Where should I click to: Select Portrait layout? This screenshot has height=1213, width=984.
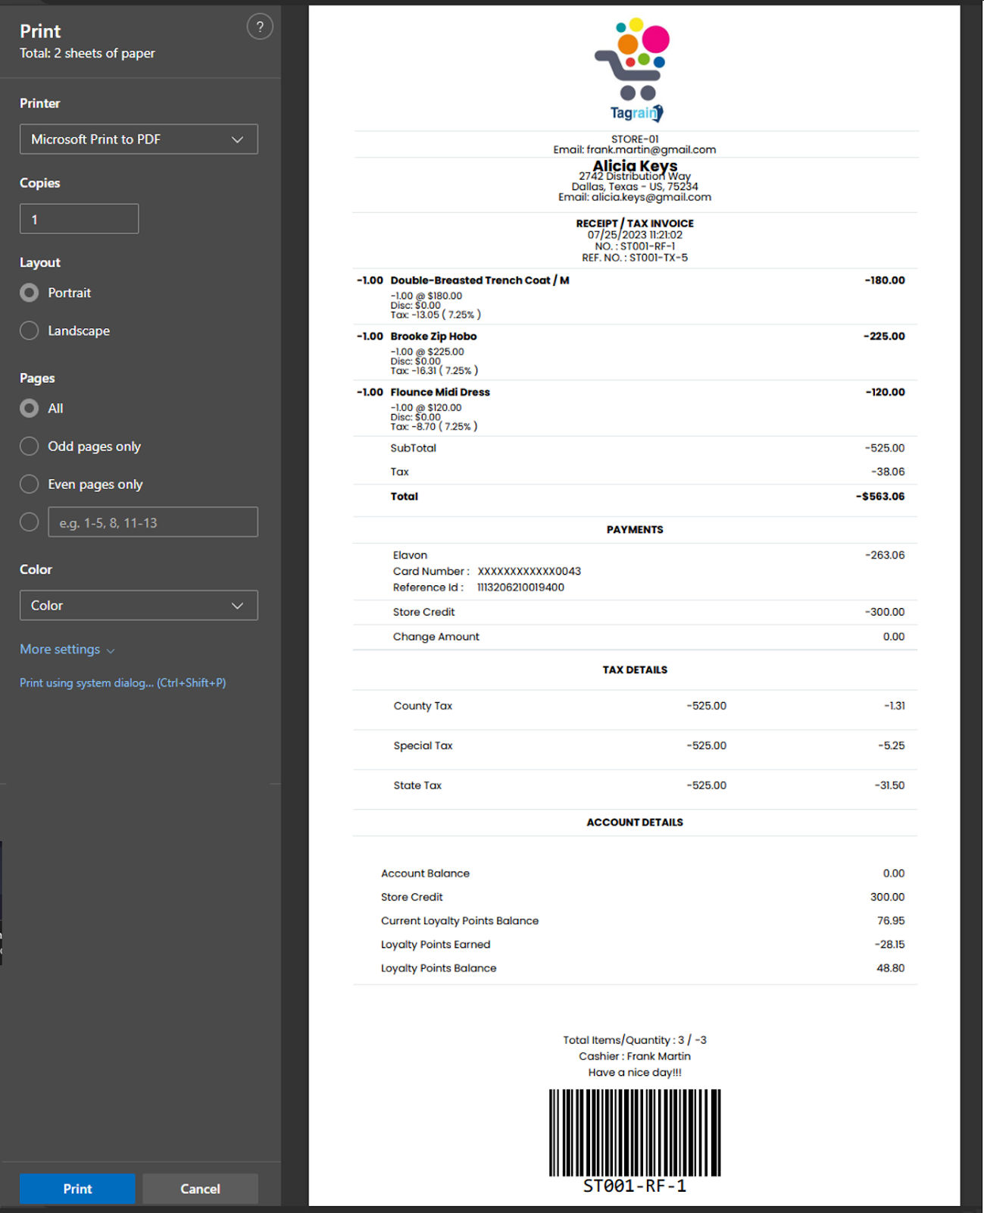30,293
